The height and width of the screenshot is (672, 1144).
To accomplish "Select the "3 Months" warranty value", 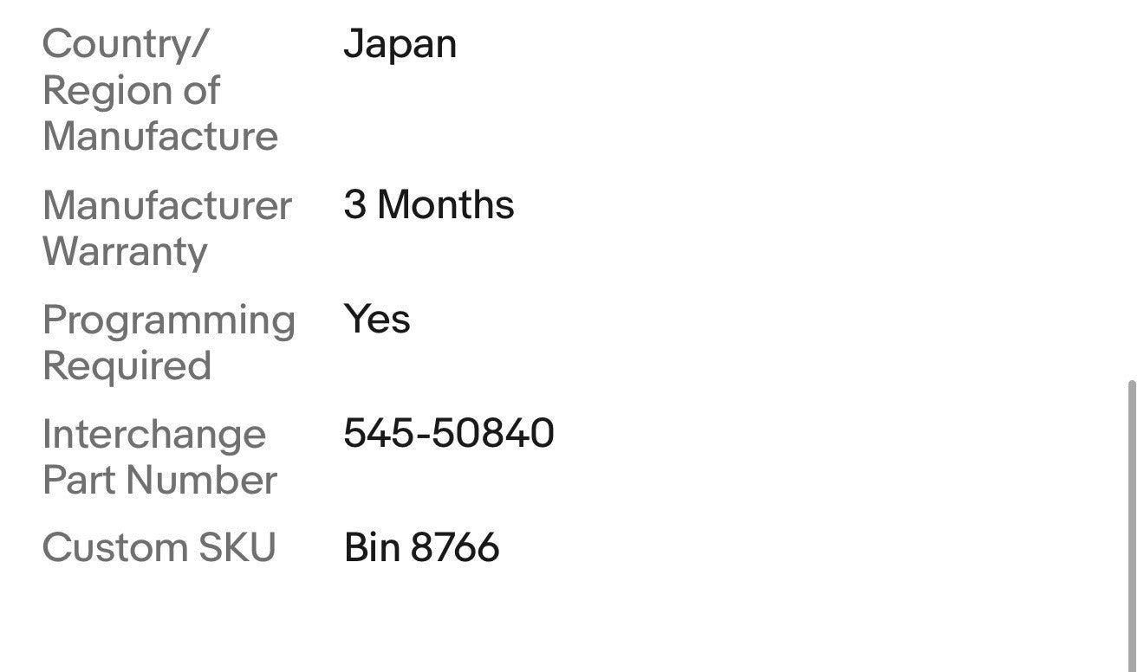I will click(428, 205).
